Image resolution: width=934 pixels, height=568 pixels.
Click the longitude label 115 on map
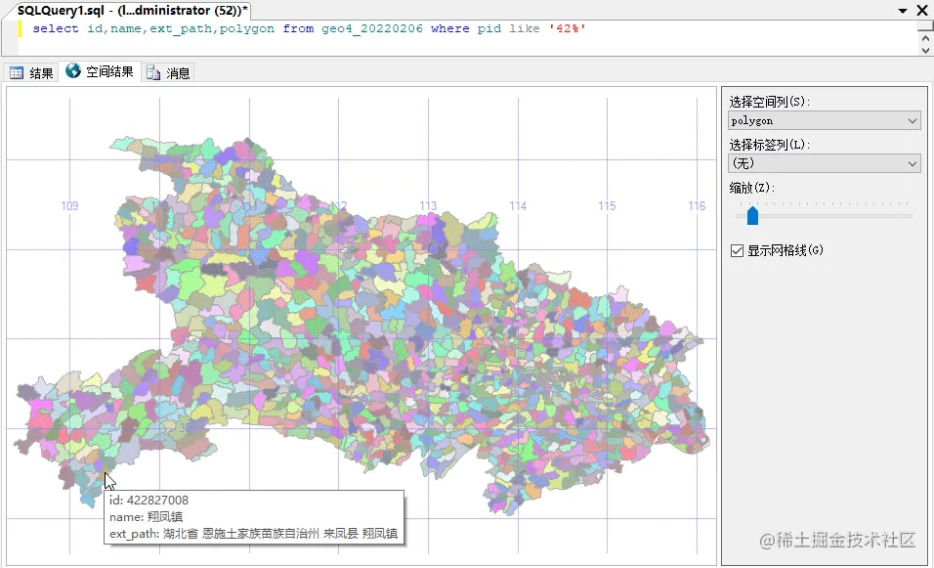coord(607,205)
